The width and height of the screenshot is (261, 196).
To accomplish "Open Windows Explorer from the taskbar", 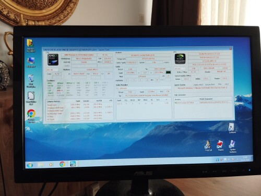I will point(41,164).
